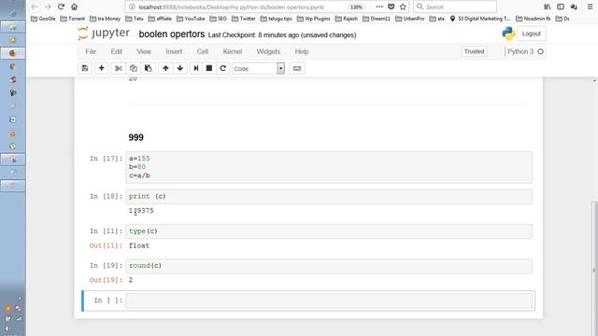Image resolution: width=598 pixels, height=336 pixels.
Task: Click the browser forward arrow
Action: point(48,7)
